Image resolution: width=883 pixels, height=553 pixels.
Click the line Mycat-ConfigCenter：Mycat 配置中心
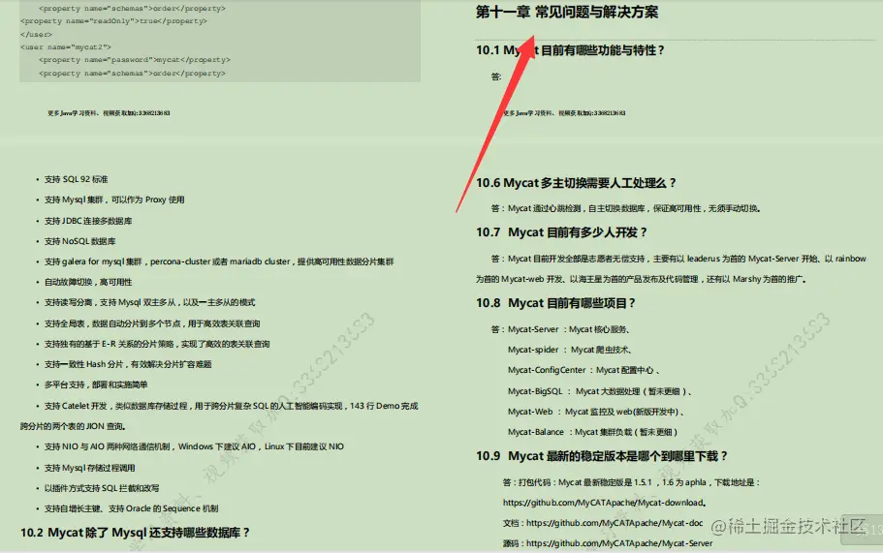tap(583, 370)
